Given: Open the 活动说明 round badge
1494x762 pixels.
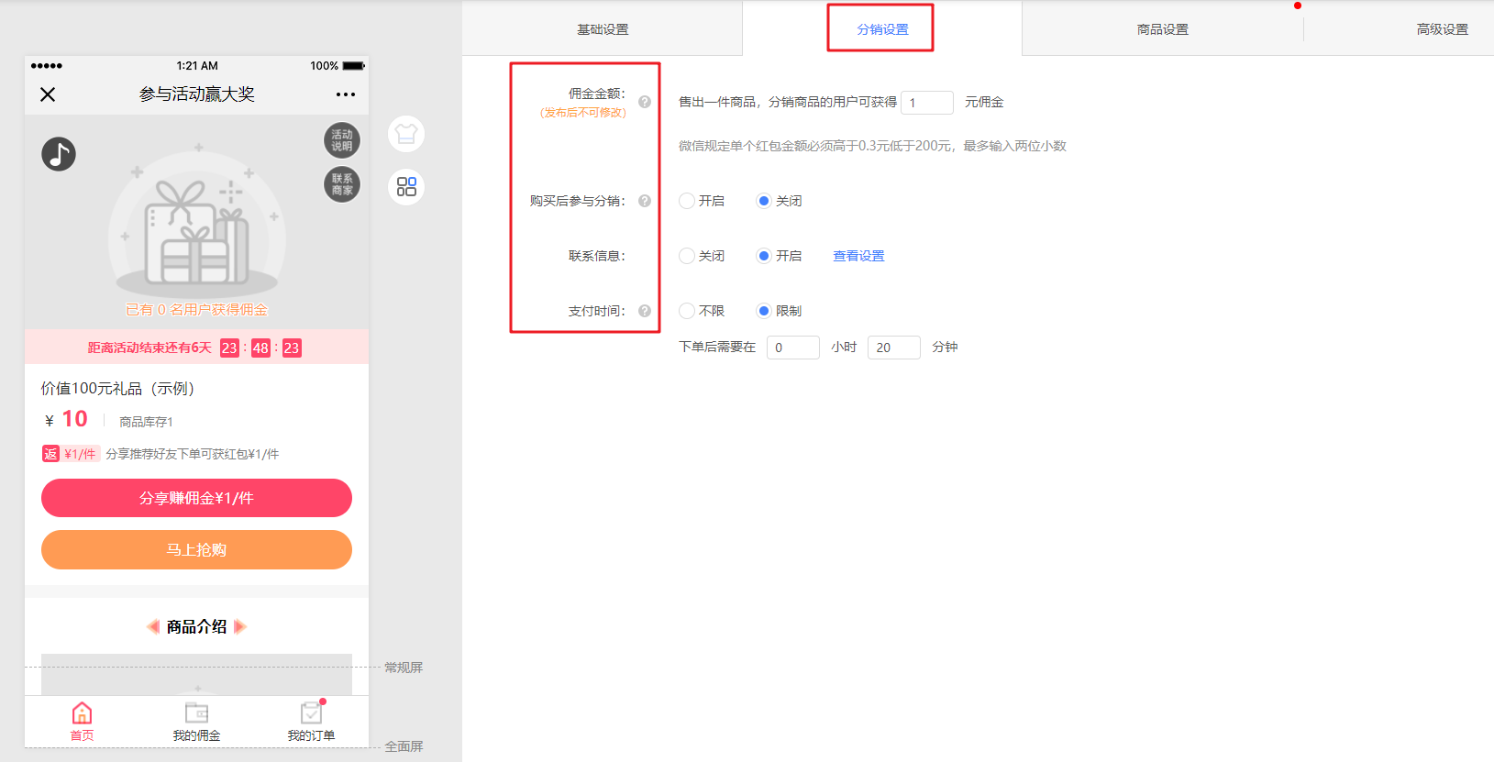Looking at the screenshot, I should pos(342,140).
